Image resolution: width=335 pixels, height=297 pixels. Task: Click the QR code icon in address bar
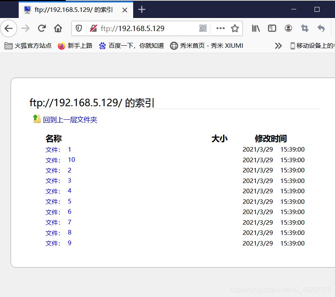203,28
